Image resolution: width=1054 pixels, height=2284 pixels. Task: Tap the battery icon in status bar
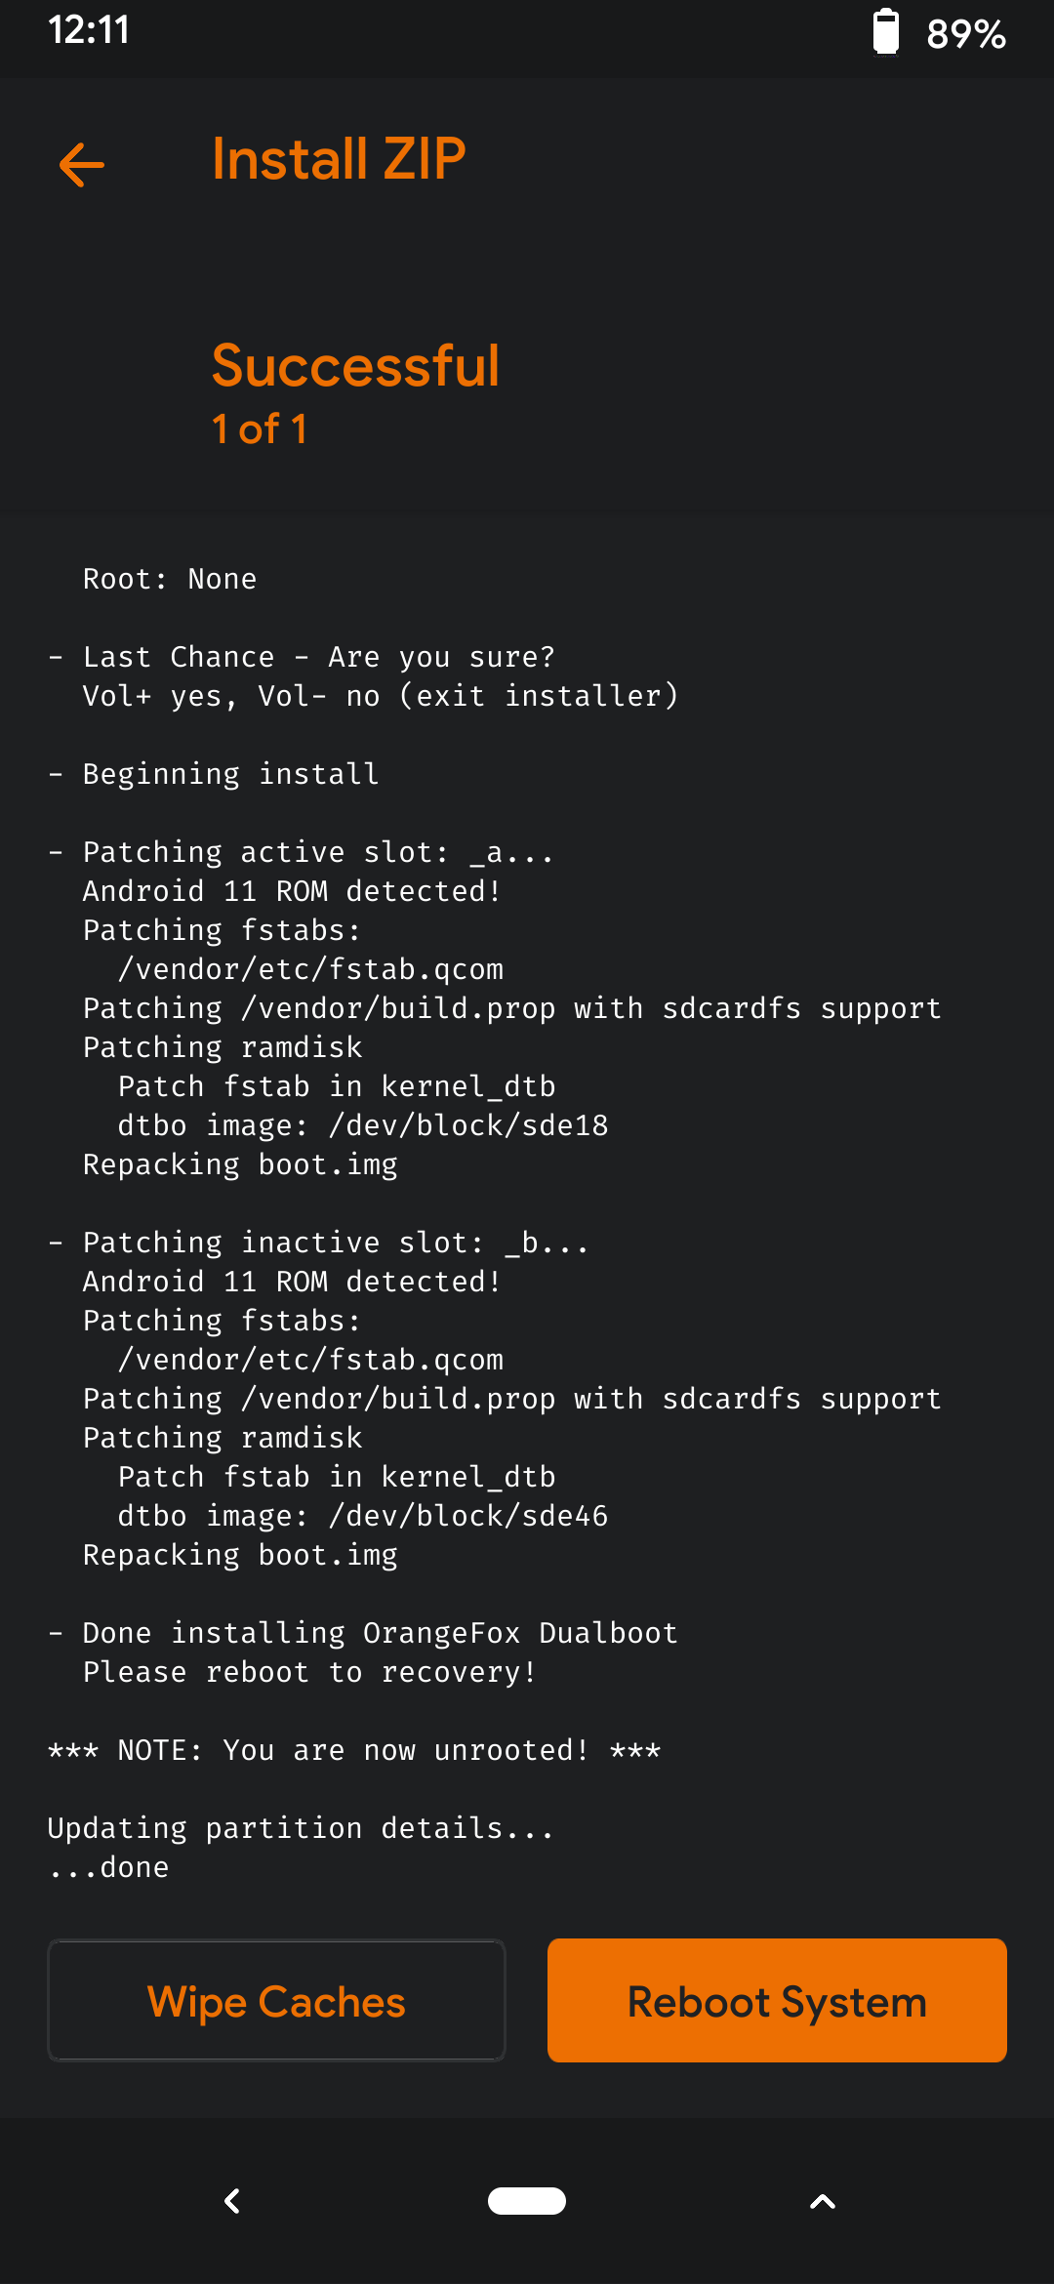pos(885,32)
